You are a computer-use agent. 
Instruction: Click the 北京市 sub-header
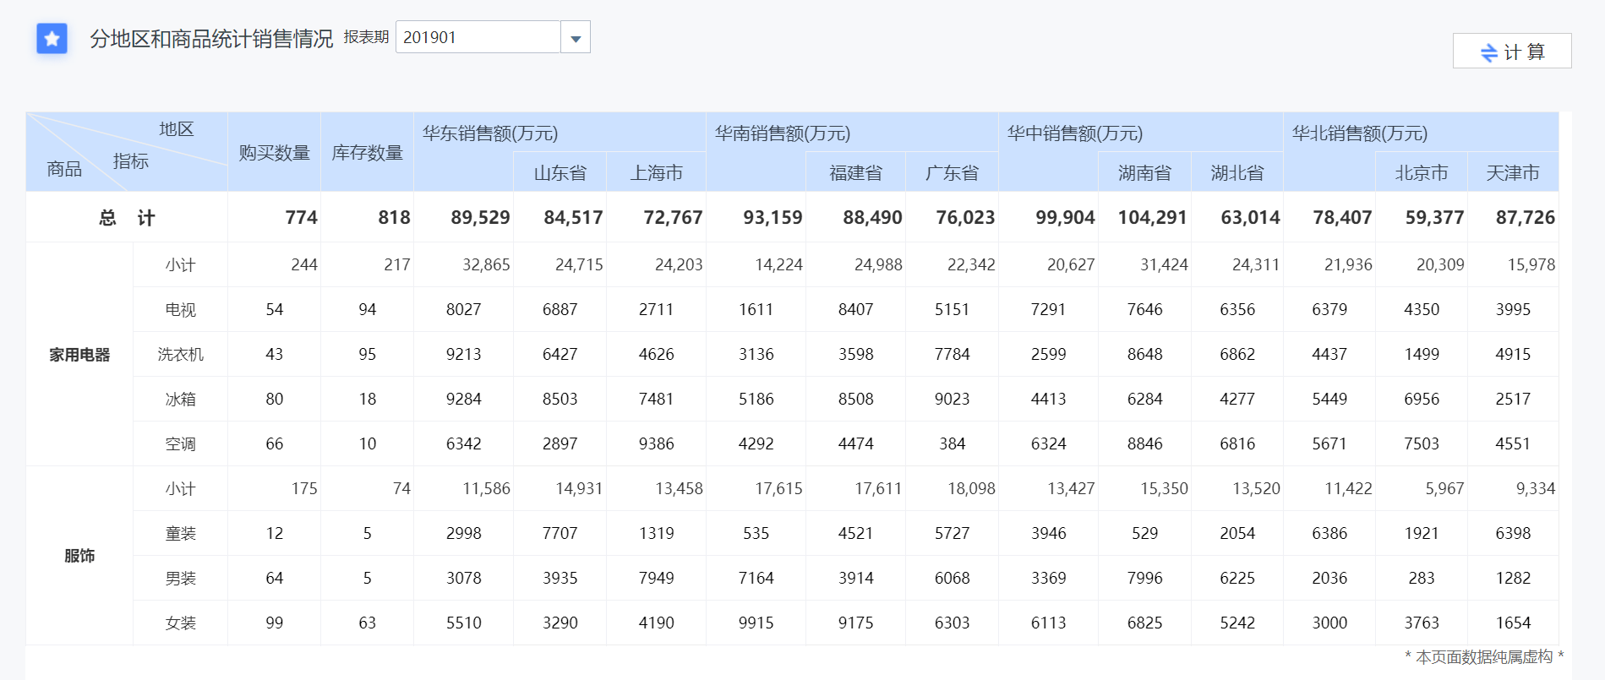pyautogui.click(x=1422, y=172)
